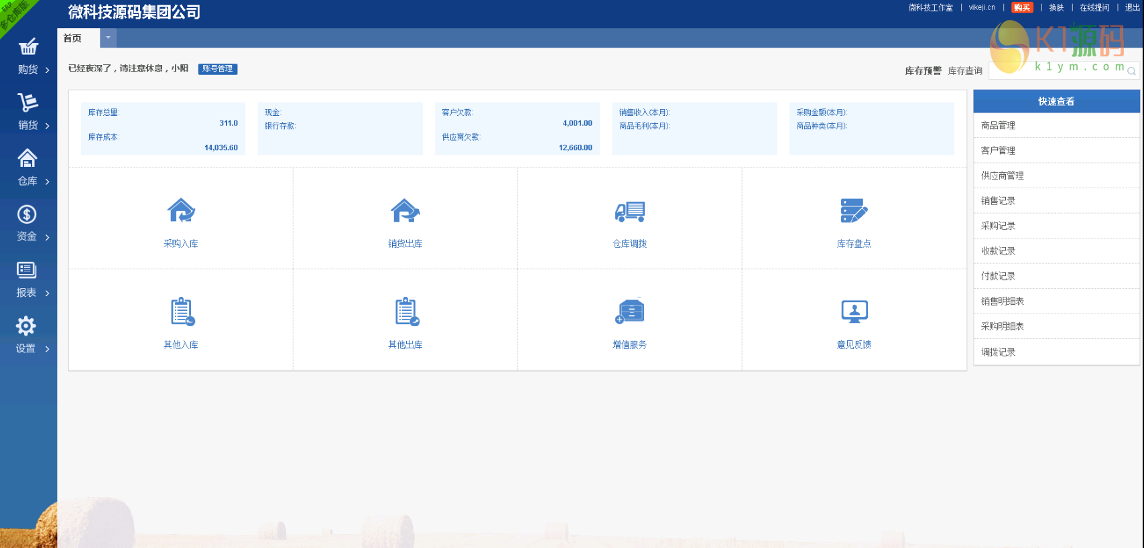Open 商品管理 in the quick view list
The width and height of the screenshot is (1144, 548).
pyautogui.click(x=998, y=126)
